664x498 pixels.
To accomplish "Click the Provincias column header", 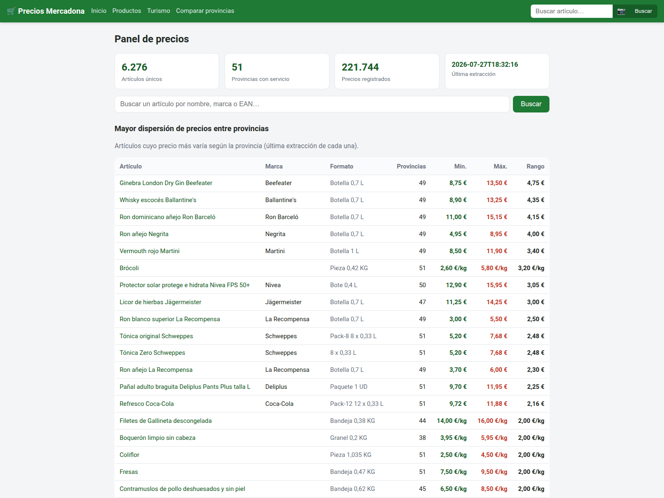I will click(411, 166).
